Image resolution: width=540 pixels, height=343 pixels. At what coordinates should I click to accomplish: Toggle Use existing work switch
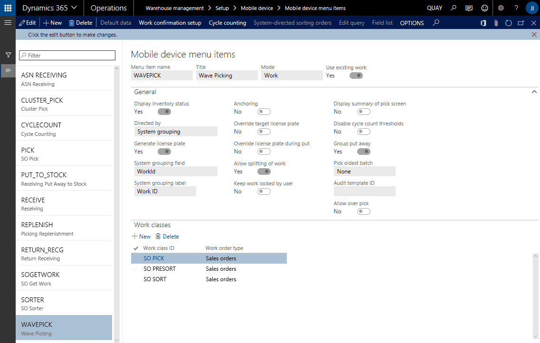pos(356,76)
